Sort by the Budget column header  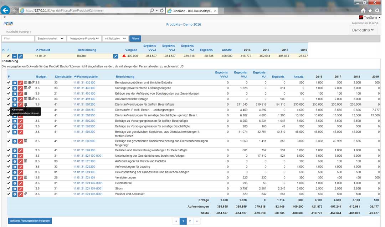(x=41, y=77)
